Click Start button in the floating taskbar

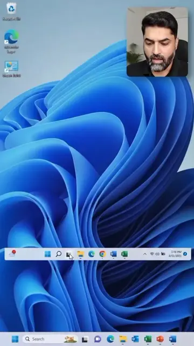tap(47, 254)
